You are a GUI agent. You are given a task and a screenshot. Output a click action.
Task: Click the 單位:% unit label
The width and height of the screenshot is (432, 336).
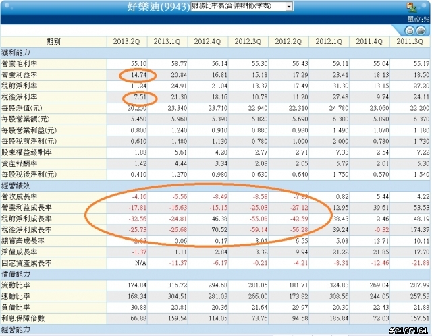(418, 19)
